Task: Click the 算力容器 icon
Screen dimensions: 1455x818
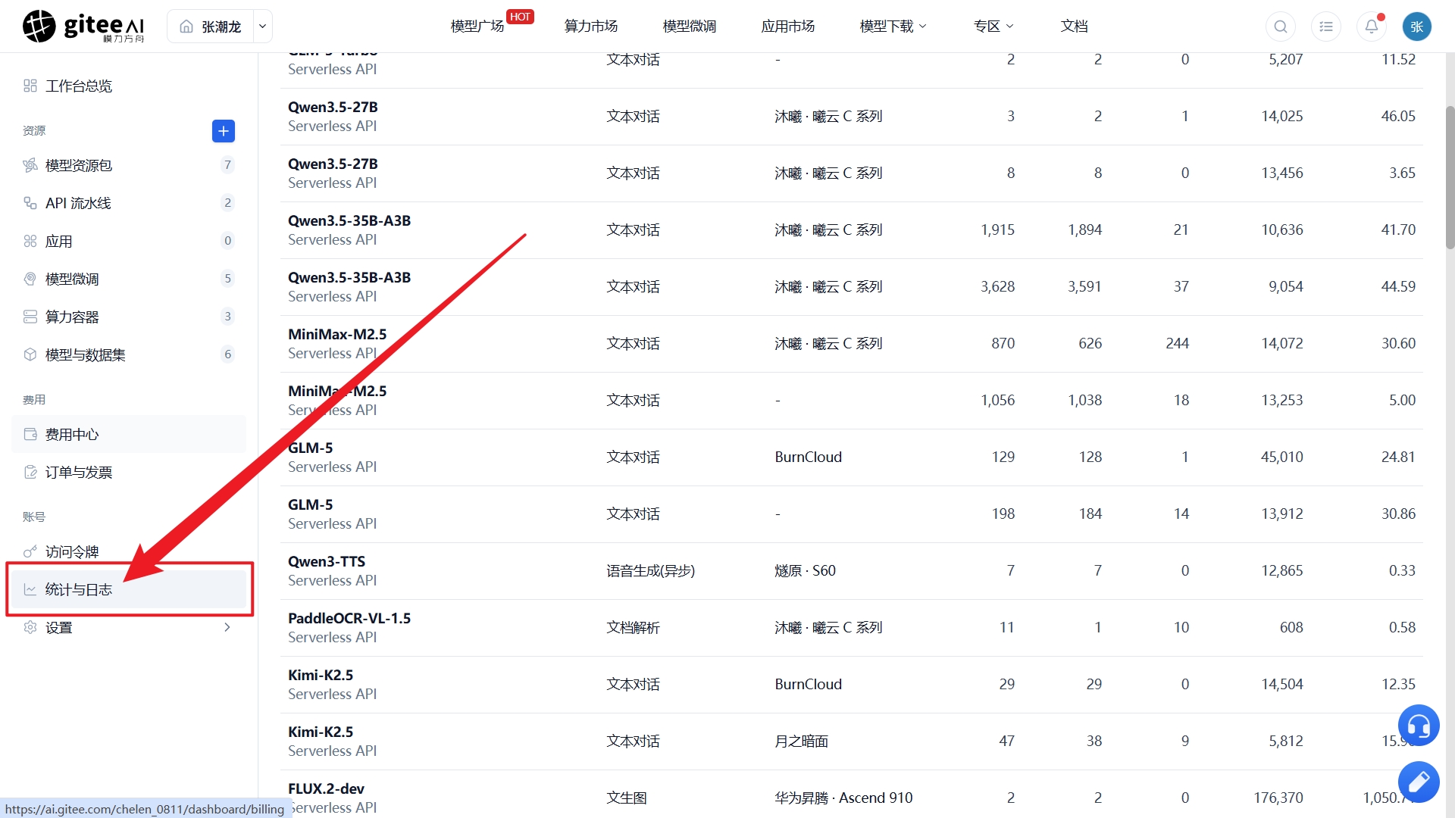Action: (30, 317)
